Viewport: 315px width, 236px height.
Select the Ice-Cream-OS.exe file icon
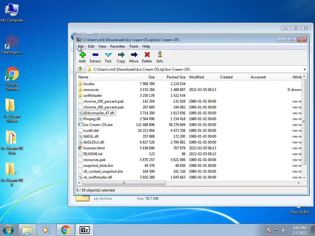coord(80,125)
